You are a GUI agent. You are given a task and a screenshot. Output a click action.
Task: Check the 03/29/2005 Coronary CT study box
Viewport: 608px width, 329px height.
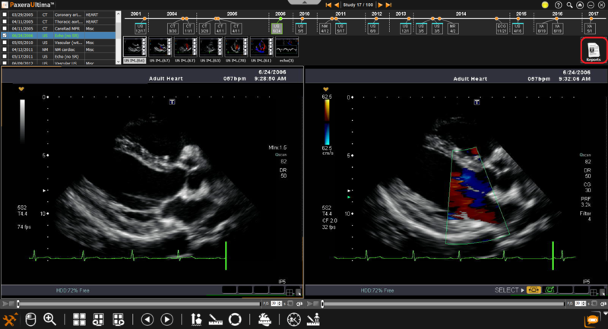[5, 14]
